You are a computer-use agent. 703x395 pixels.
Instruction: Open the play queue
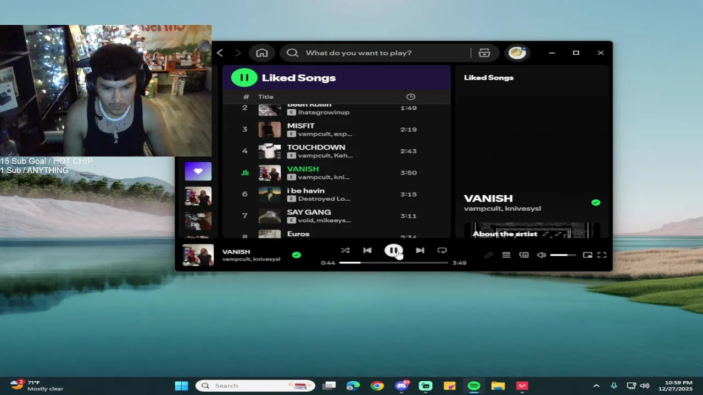point(506,255)
